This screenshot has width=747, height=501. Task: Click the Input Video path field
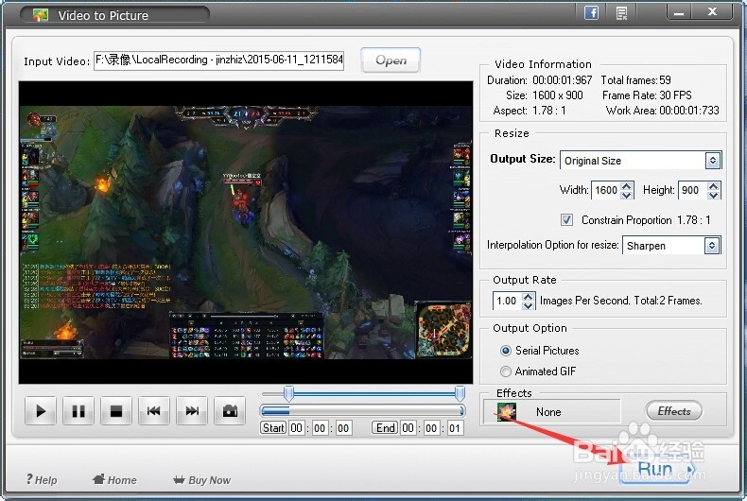pos(218,60)
